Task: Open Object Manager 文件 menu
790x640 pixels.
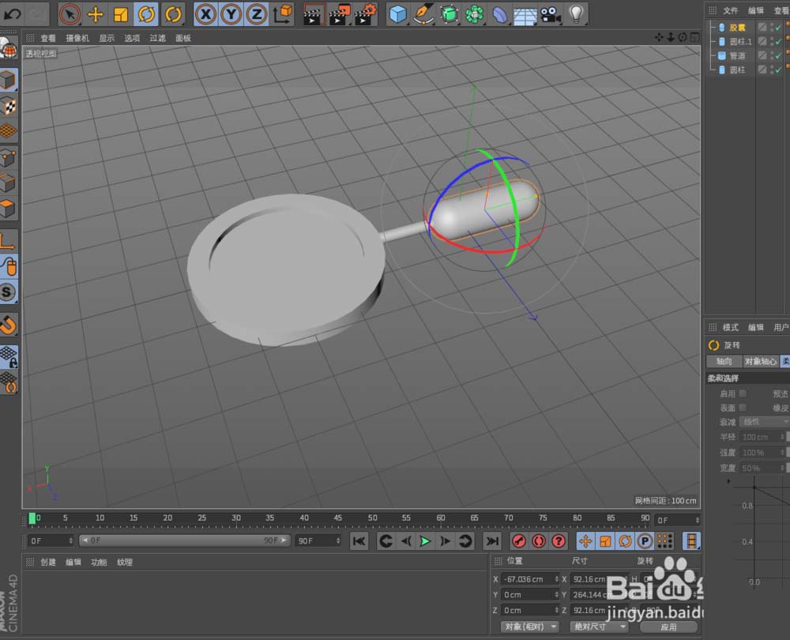Action: [x=730, y=10]
